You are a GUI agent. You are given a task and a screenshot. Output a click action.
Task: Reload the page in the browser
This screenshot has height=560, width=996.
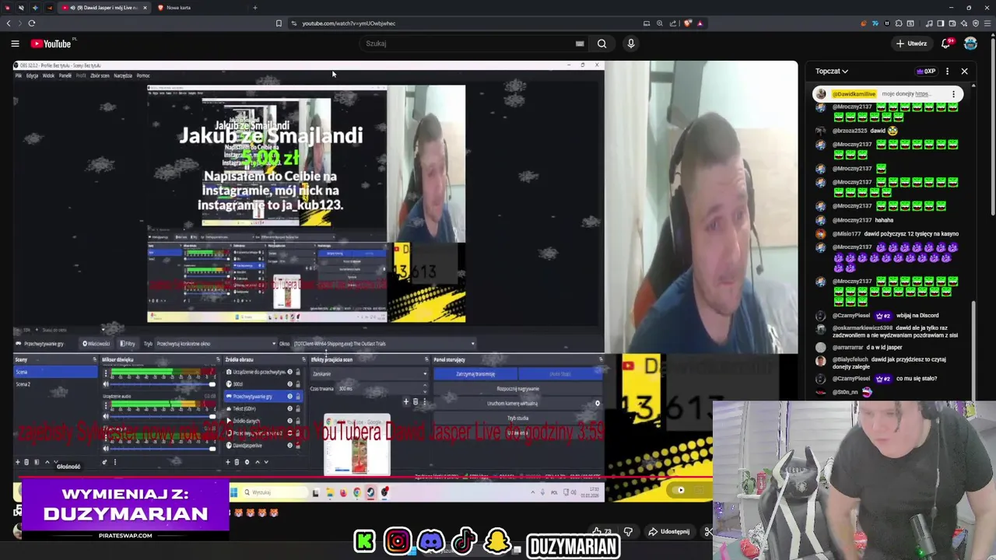click(x=32, y=23)
